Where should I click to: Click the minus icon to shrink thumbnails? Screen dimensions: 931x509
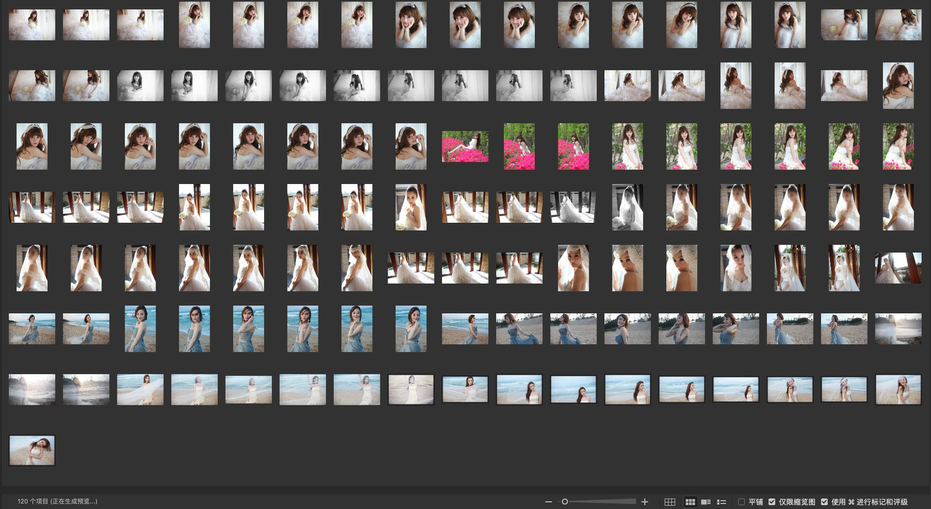[x=548, y=502]
